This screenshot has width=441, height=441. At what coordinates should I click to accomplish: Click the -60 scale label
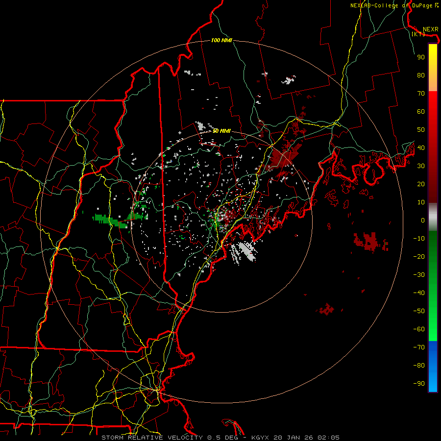tap(419, 329)
